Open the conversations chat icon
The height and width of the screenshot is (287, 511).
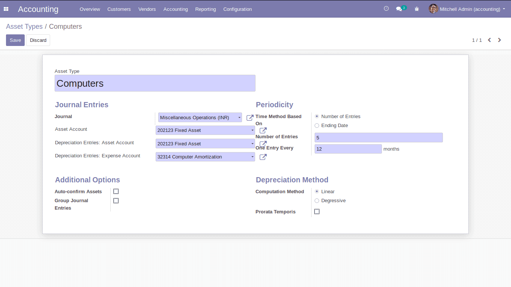point(399,9)
